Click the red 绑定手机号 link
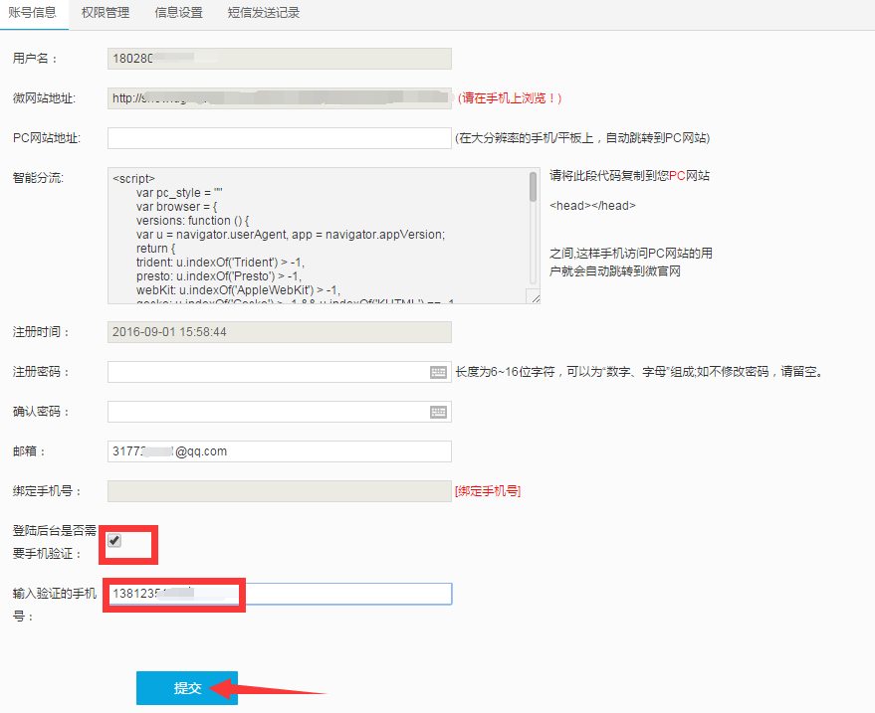The height and width of the screenshot is (713, 875). click(x=488, y=491)
